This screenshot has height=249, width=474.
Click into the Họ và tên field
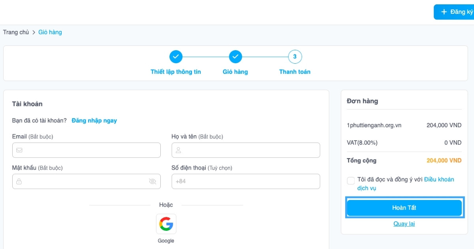(251, 150)
